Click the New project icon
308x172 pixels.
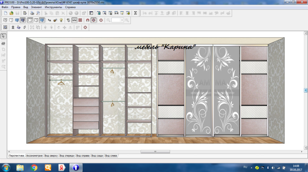point(5,13)
